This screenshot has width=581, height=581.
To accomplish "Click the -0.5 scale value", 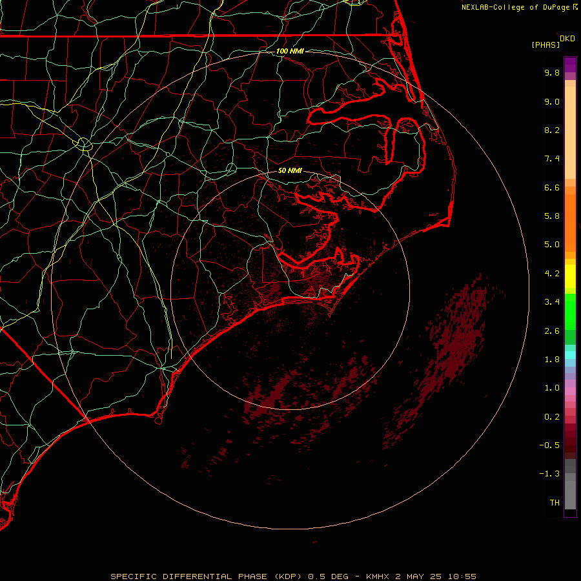I will click(x=549, y=445).
